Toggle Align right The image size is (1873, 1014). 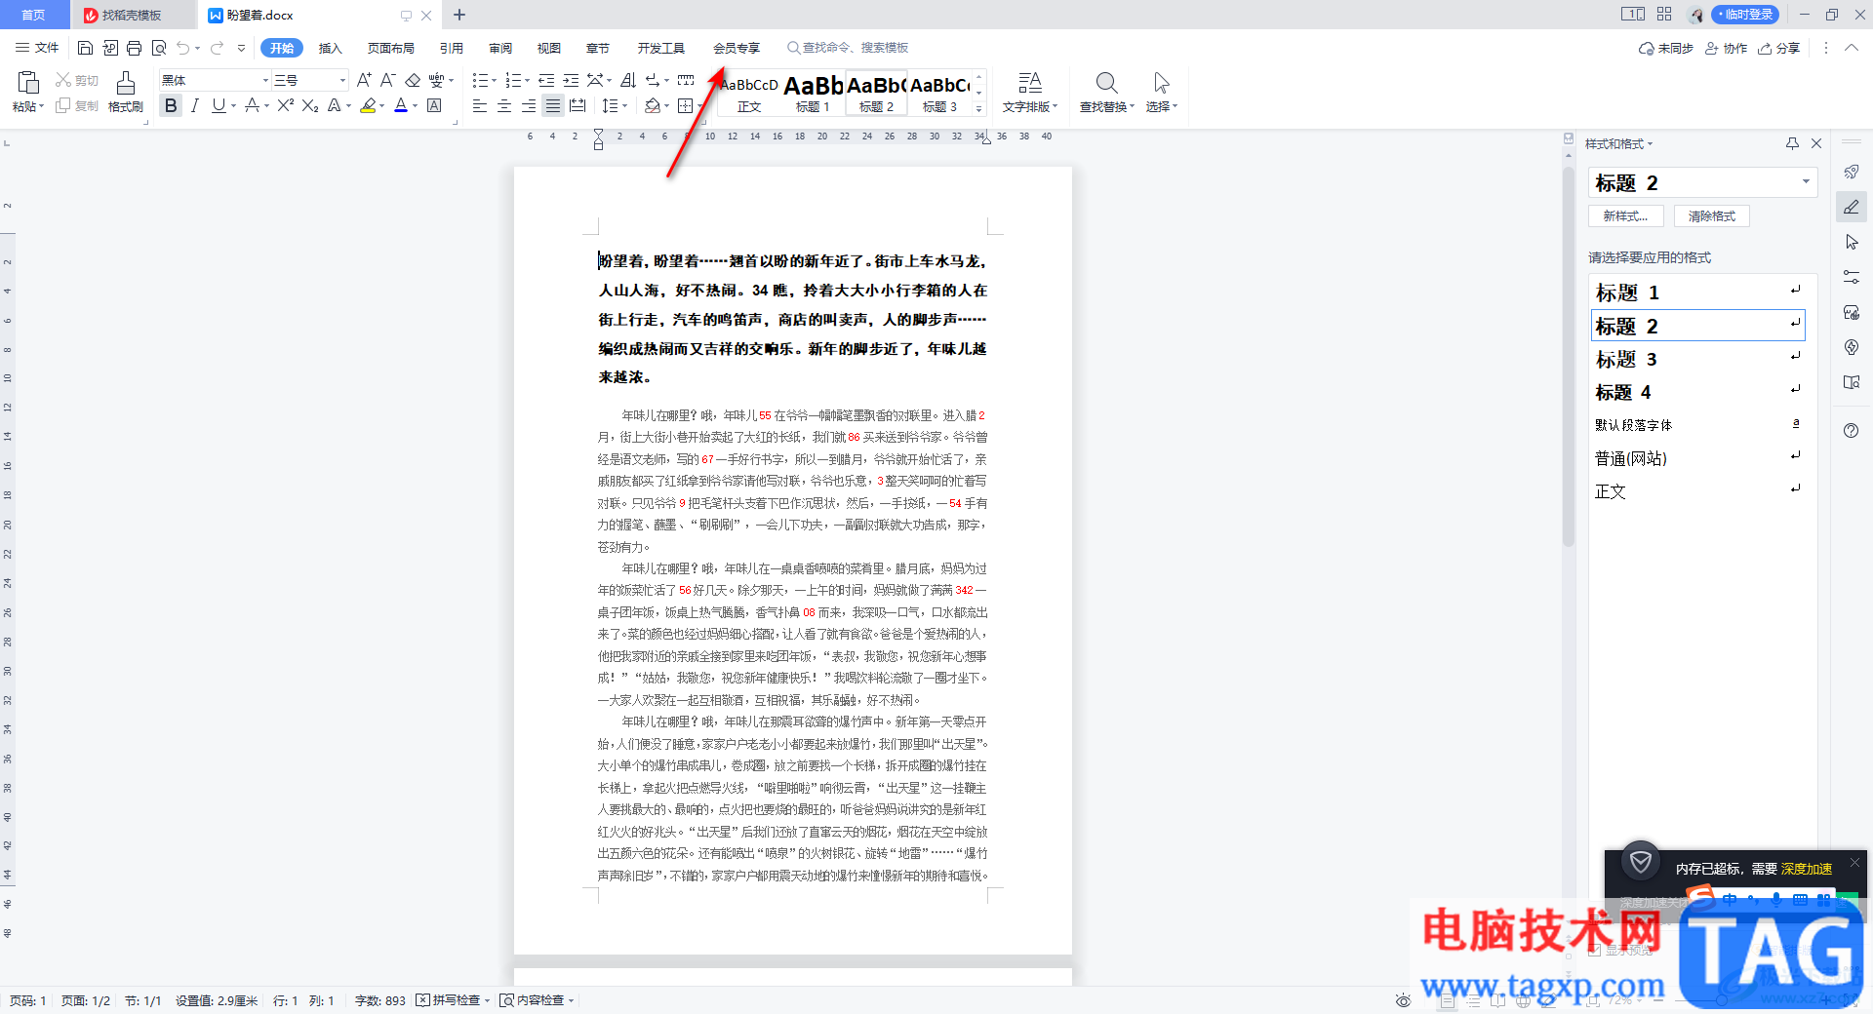coord(528,105)
